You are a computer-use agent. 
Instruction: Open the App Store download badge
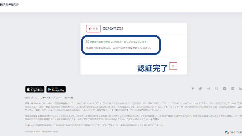[x=35, y=89]
